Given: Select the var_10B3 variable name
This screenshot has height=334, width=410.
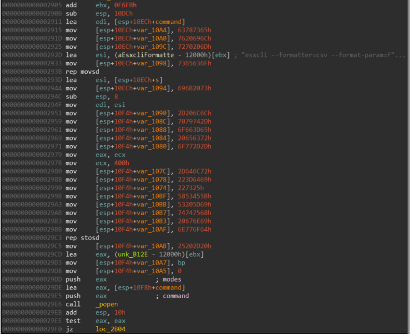Looking at the screenshot, I should click(152, 221).
